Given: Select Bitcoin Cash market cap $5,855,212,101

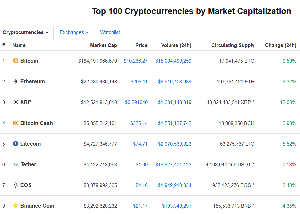Looking at the screenshot, I should [100, 123].
